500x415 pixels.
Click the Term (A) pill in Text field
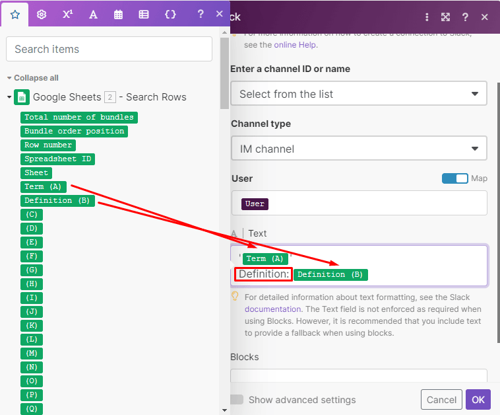click(x=265, y=258)
